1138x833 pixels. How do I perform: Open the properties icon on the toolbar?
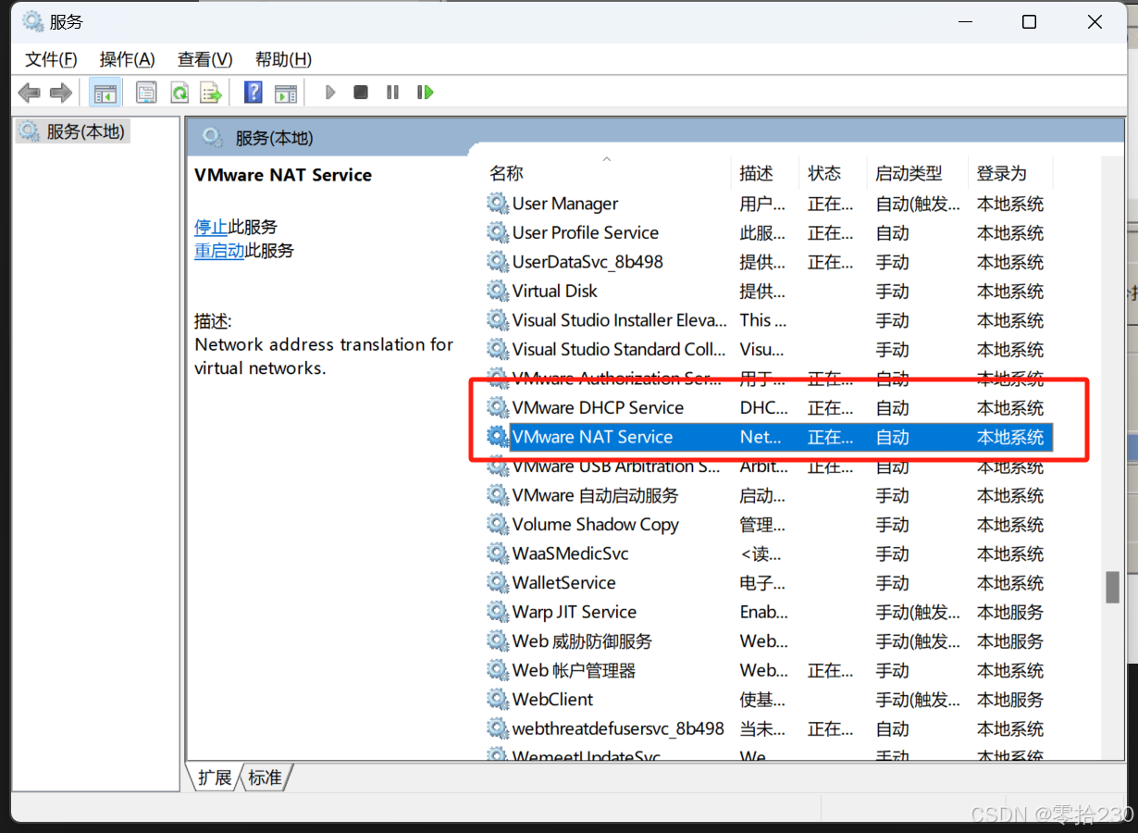(x=146, y=92)
